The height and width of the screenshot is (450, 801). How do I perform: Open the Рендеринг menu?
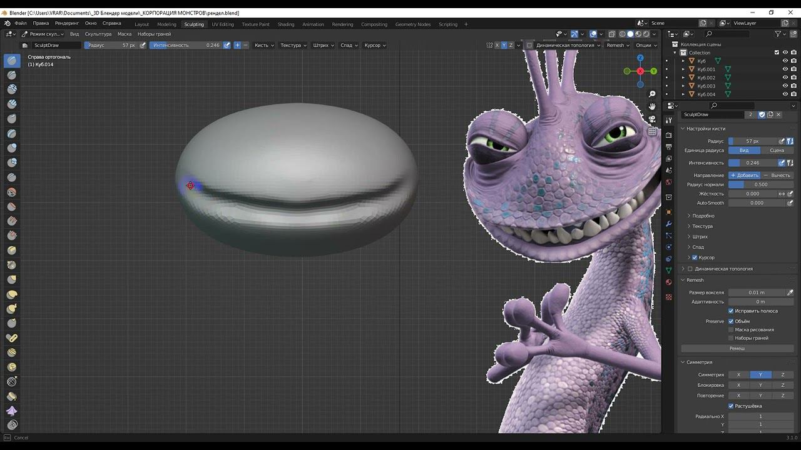pos(66,23)
